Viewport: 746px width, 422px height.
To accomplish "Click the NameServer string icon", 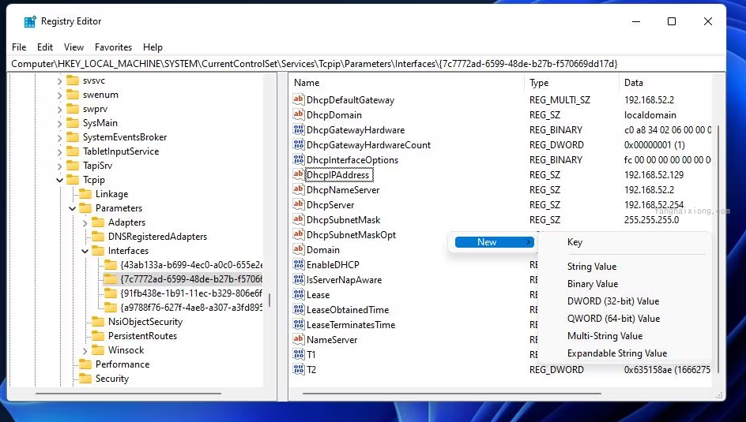I will tap(298, 339).
